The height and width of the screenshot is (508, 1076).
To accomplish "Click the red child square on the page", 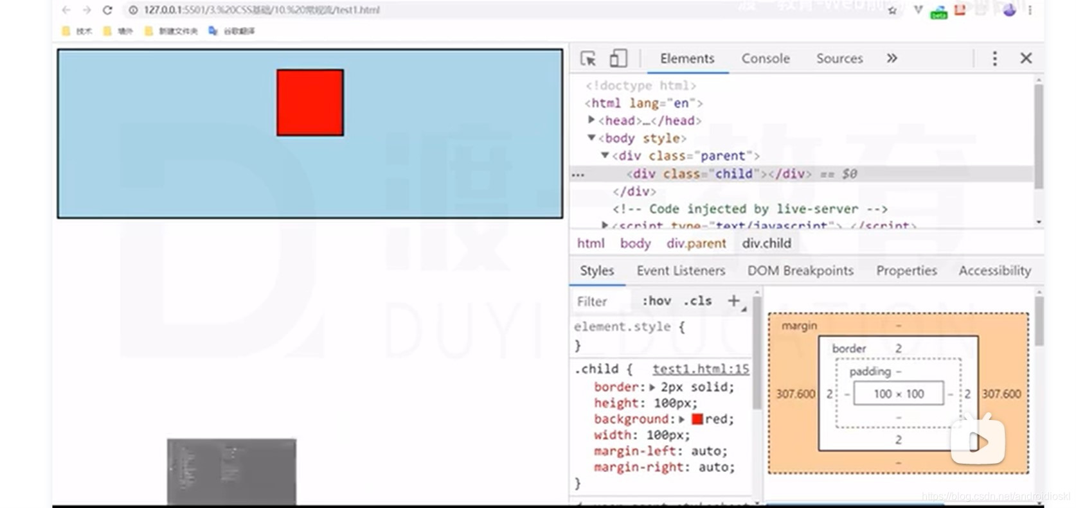I will (310, 103).
